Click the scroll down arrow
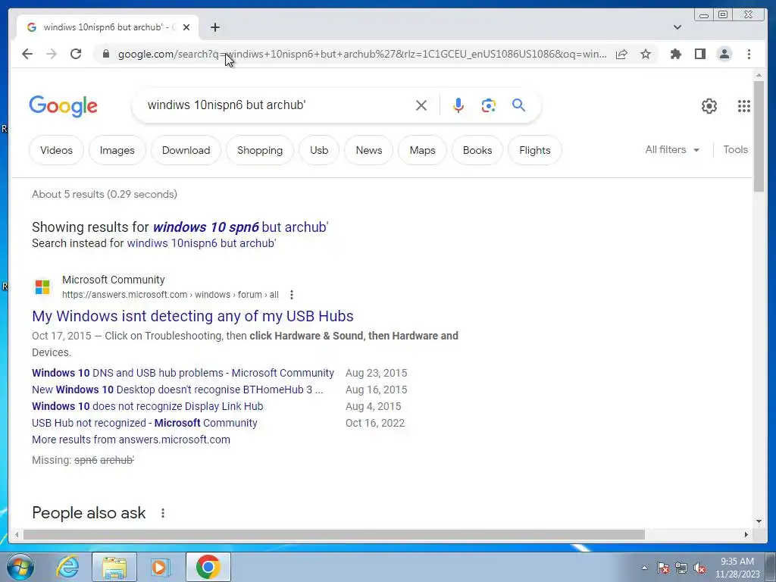Viewport: 776px width, 582px height. coord(759,521)
